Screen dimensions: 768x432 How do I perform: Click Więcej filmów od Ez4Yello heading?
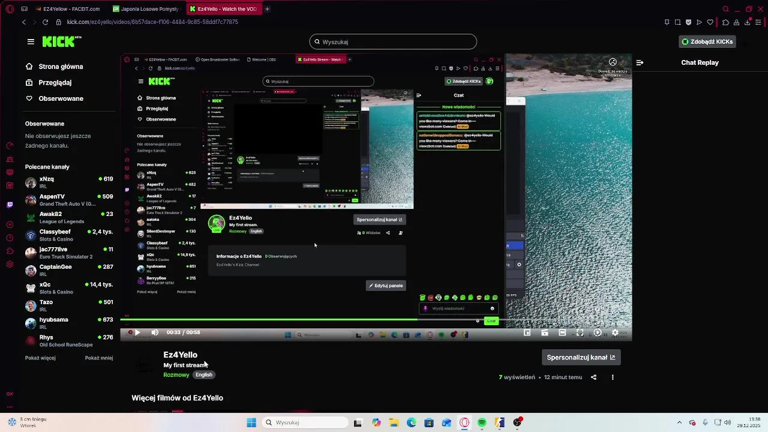(x=177, y=398)
